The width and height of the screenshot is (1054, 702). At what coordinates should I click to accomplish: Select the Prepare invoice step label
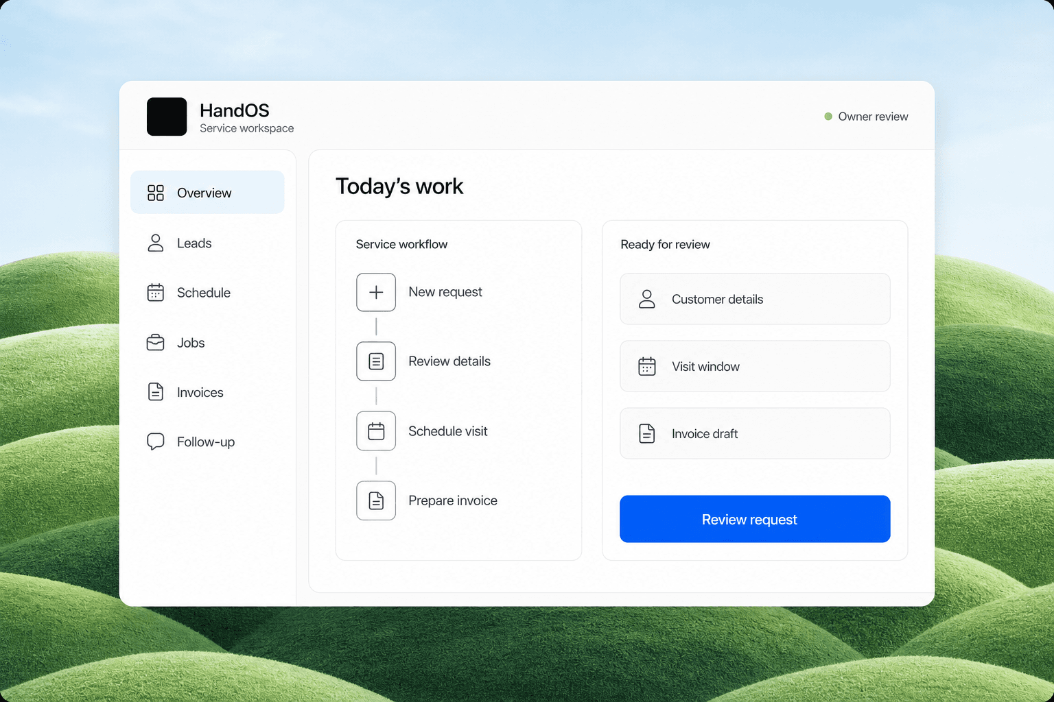point(453,500)
